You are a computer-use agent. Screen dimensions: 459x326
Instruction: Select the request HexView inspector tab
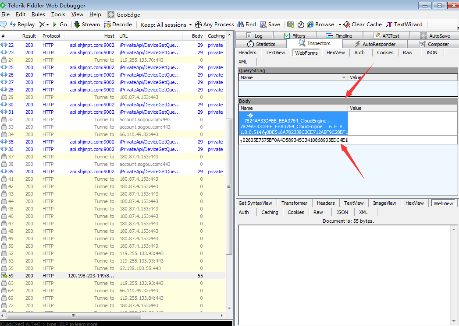(335, 53)
